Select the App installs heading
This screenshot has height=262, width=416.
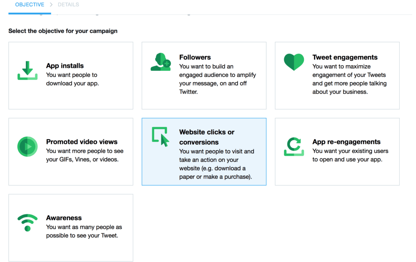[x=65, y=66]
